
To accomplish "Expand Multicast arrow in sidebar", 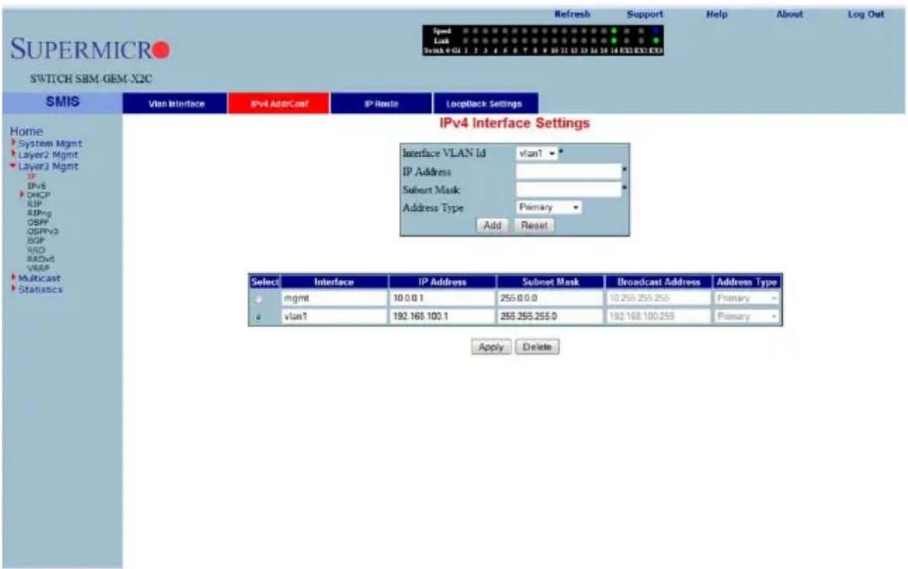I will (x=13, y=277).
